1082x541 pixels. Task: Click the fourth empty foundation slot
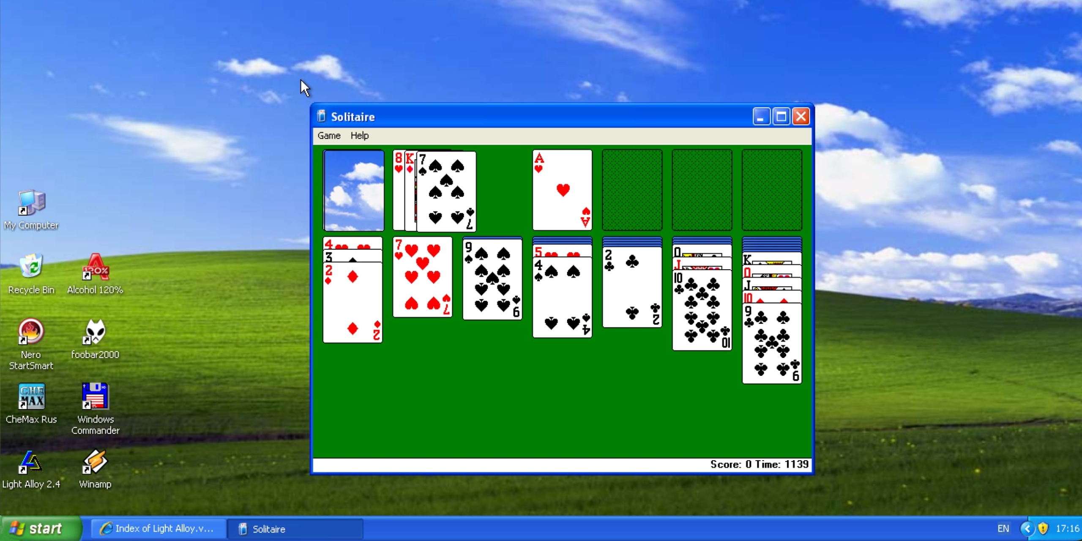pos(771,190)
